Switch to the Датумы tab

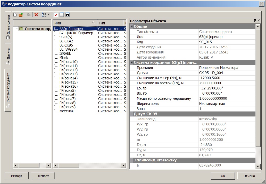click(8, 56)
